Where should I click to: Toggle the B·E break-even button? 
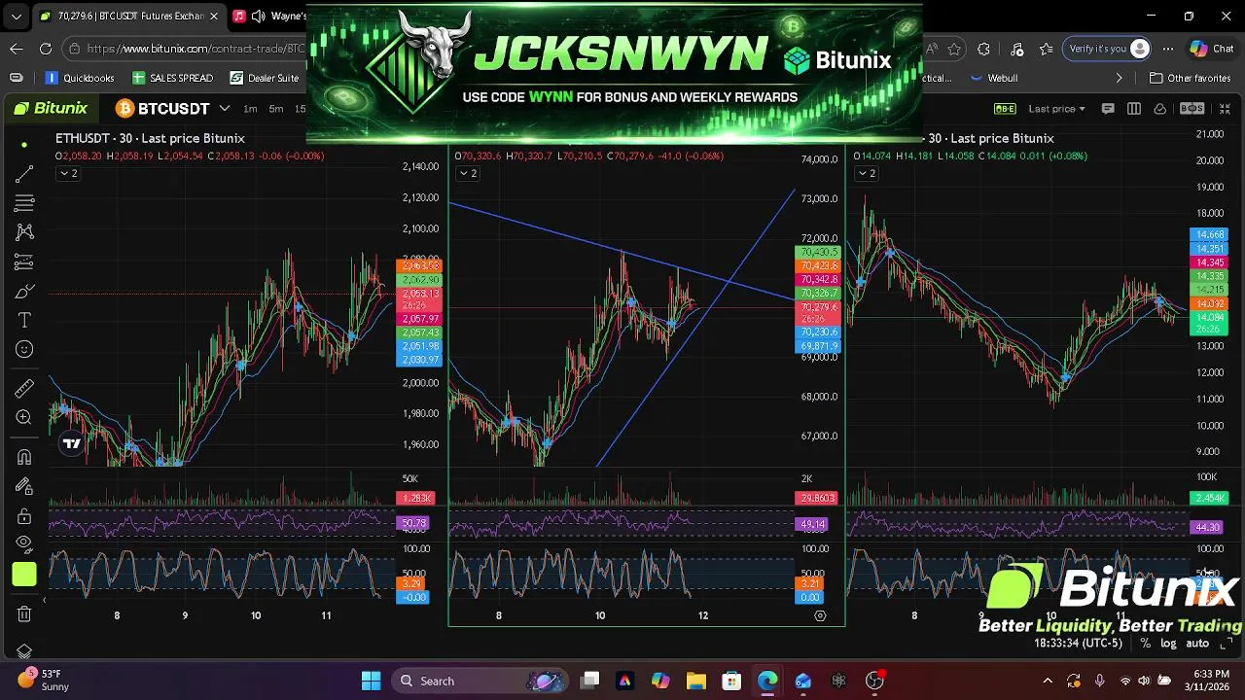point(1005,109)
